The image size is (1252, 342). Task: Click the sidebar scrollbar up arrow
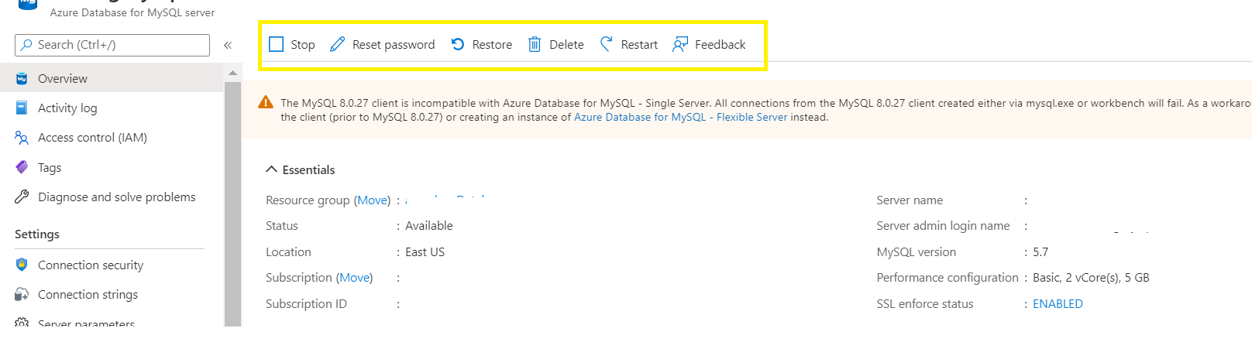pos(232,73)
